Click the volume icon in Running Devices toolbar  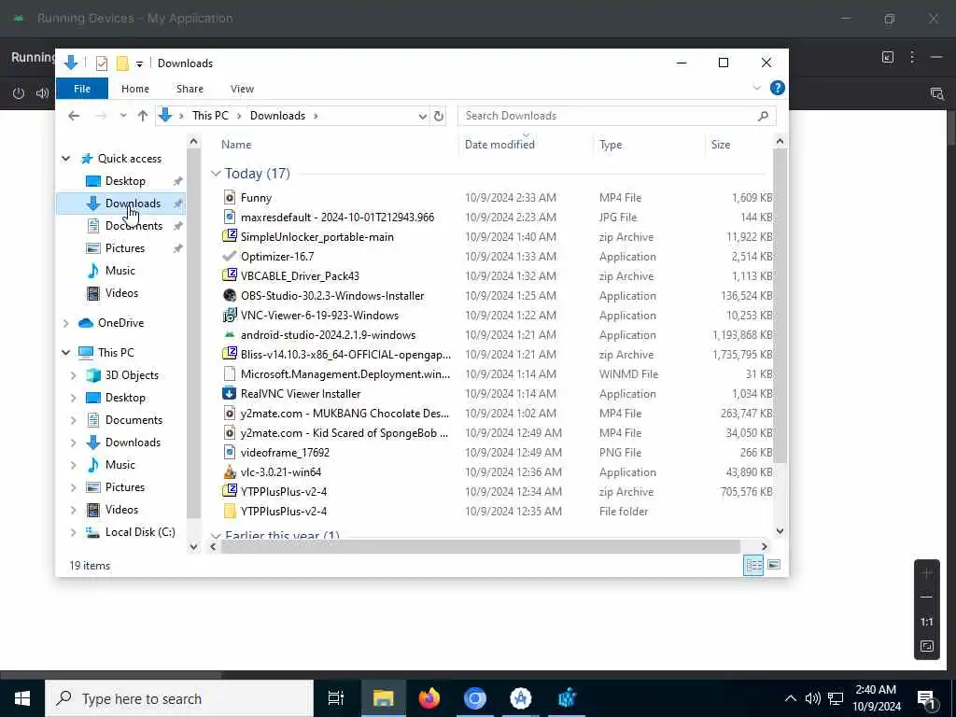coord(42,93)
